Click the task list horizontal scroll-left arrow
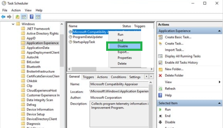Screen dimensions: 223x128 (x=69, y=69)
